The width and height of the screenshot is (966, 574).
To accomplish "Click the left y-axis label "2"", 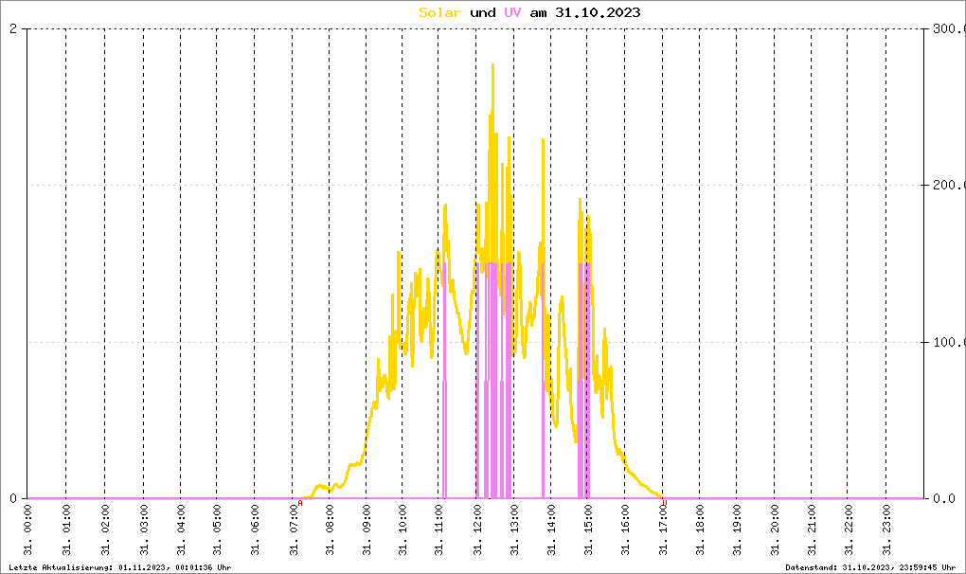I will coord(13,28).
